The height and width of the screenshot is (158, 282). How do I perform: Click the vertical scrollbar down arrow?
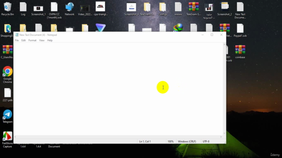pos(224,133)
